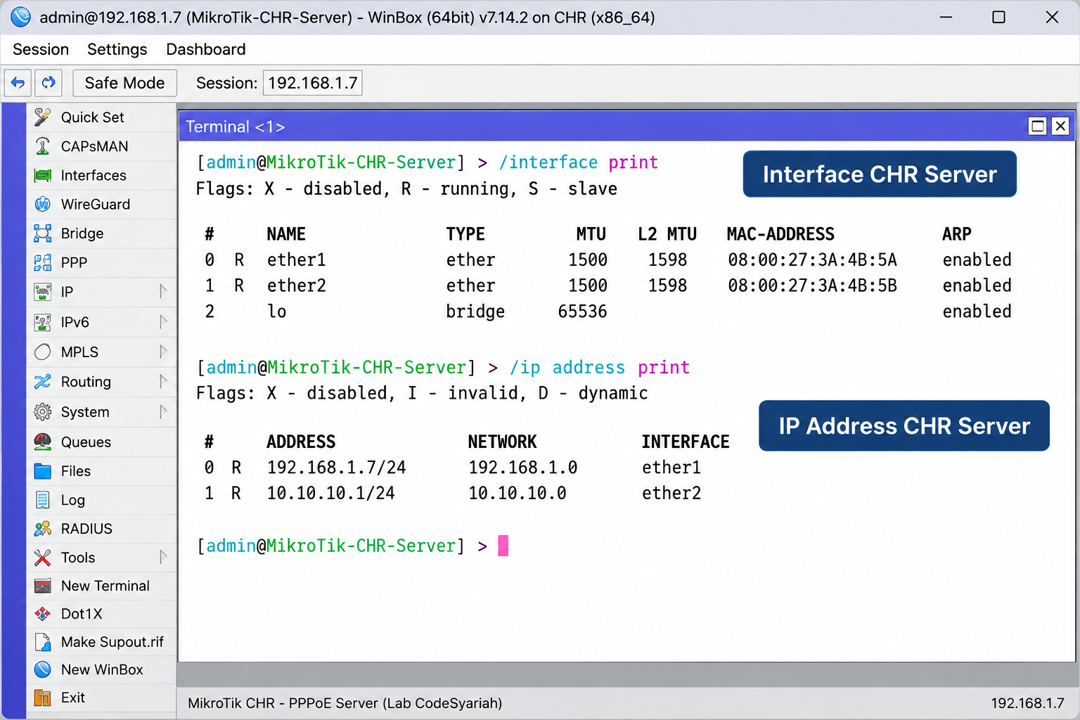
Task: Open the Settings menu
Action: (117, 49)
